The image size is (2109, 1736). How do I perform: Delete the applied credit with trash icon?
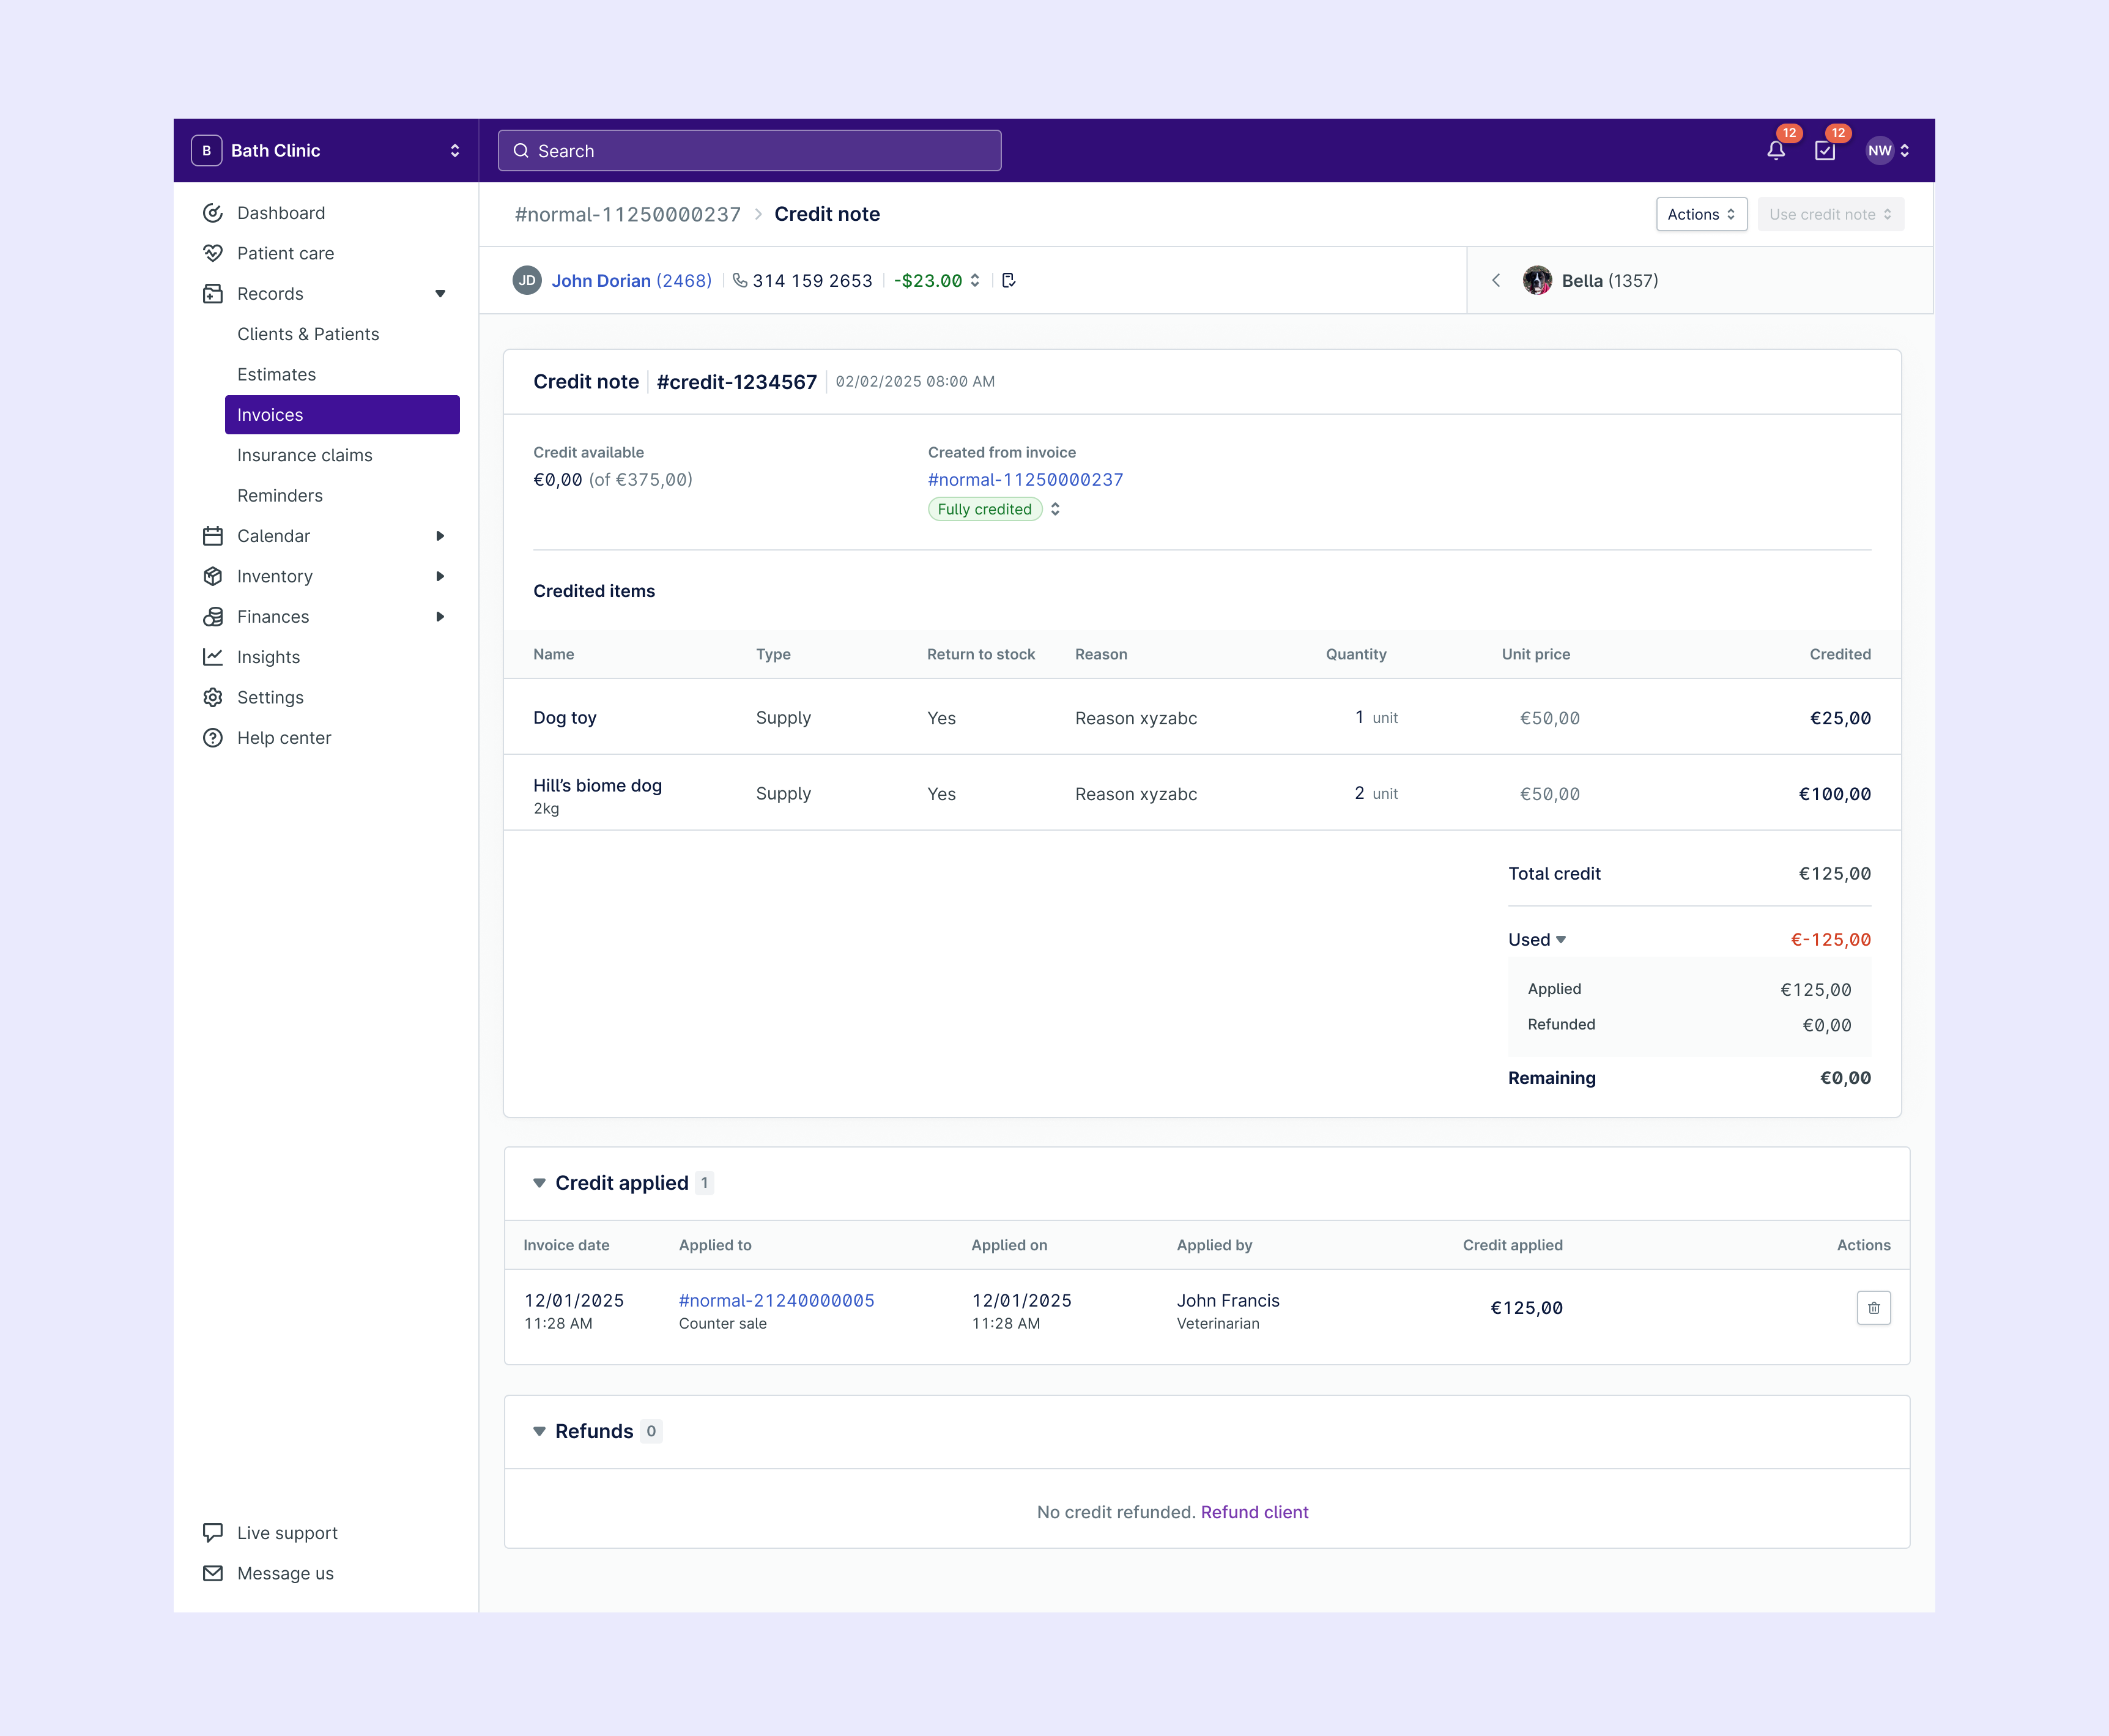(x=1873, y=1308)
